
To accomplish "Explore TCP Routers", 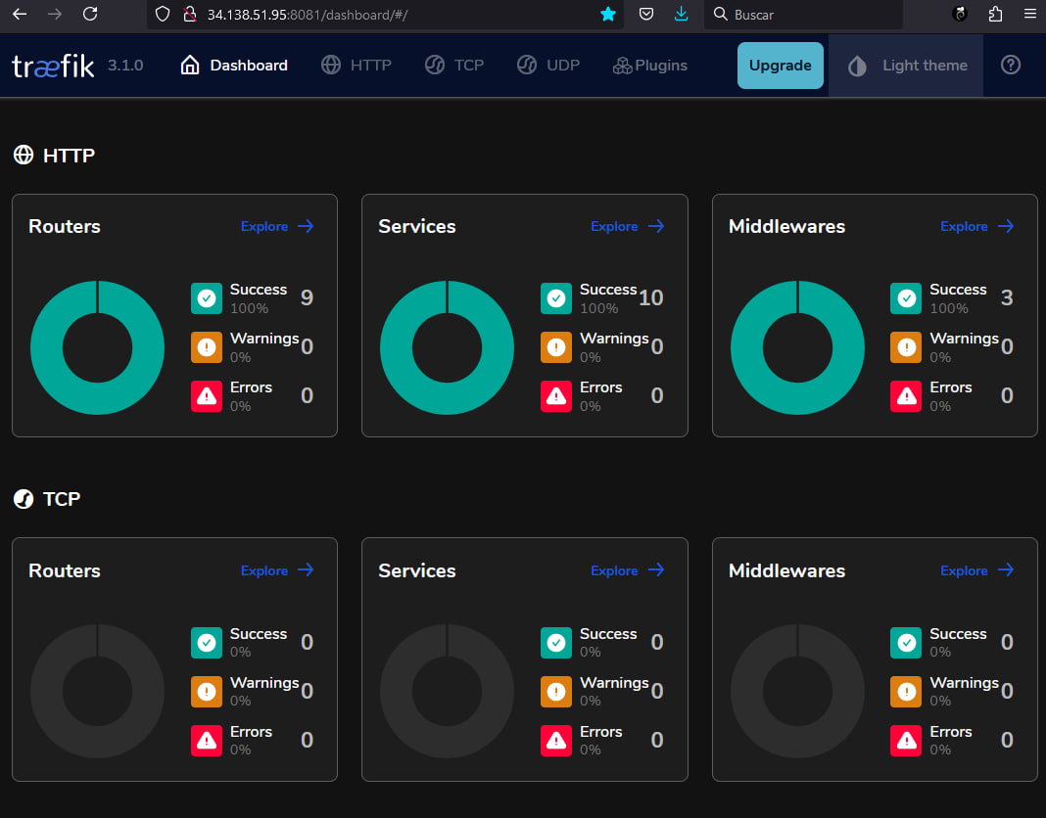I will (277, 570).
